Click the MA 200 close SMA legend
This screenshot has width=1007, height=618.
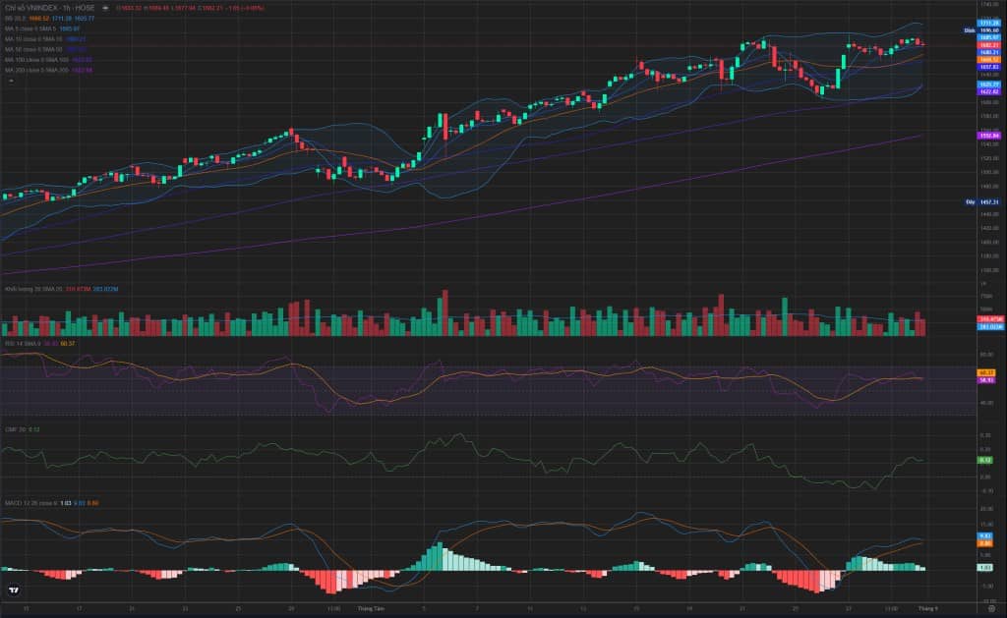(x=48, y=70)
